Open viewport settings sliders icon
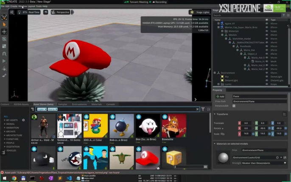The width and height of the screenshot is (291, 182). point(12,12)
